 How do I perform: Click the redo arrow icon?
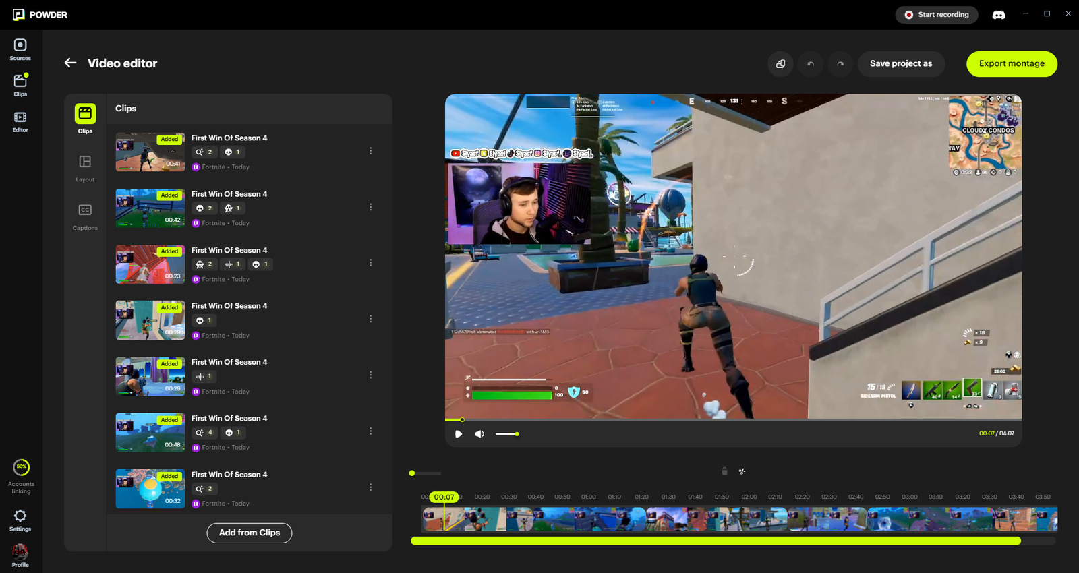840,64
